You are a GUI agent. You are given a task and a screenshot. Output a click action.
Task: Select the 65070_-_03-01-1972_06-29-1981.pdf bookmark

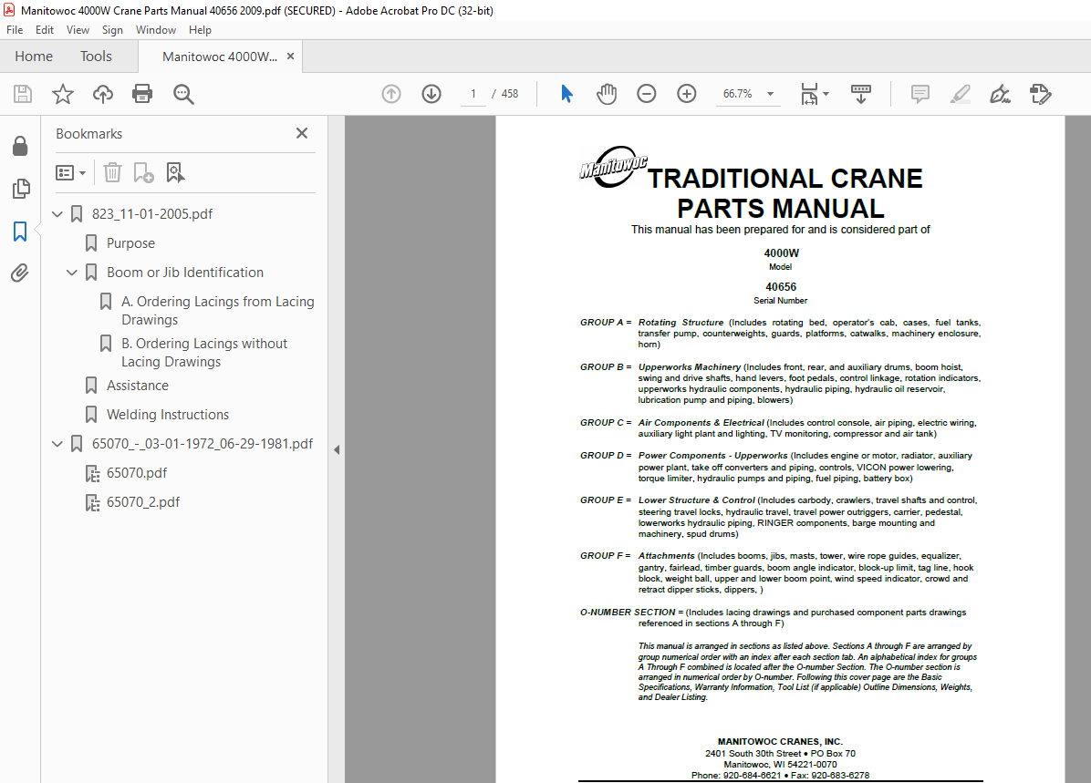point(203,444)
